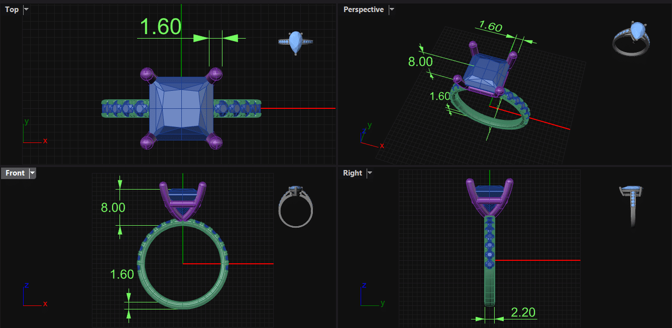672x328 pixels.
Task: Expand the Perspective viewport menu arrow
Action: tap(392, 10)
